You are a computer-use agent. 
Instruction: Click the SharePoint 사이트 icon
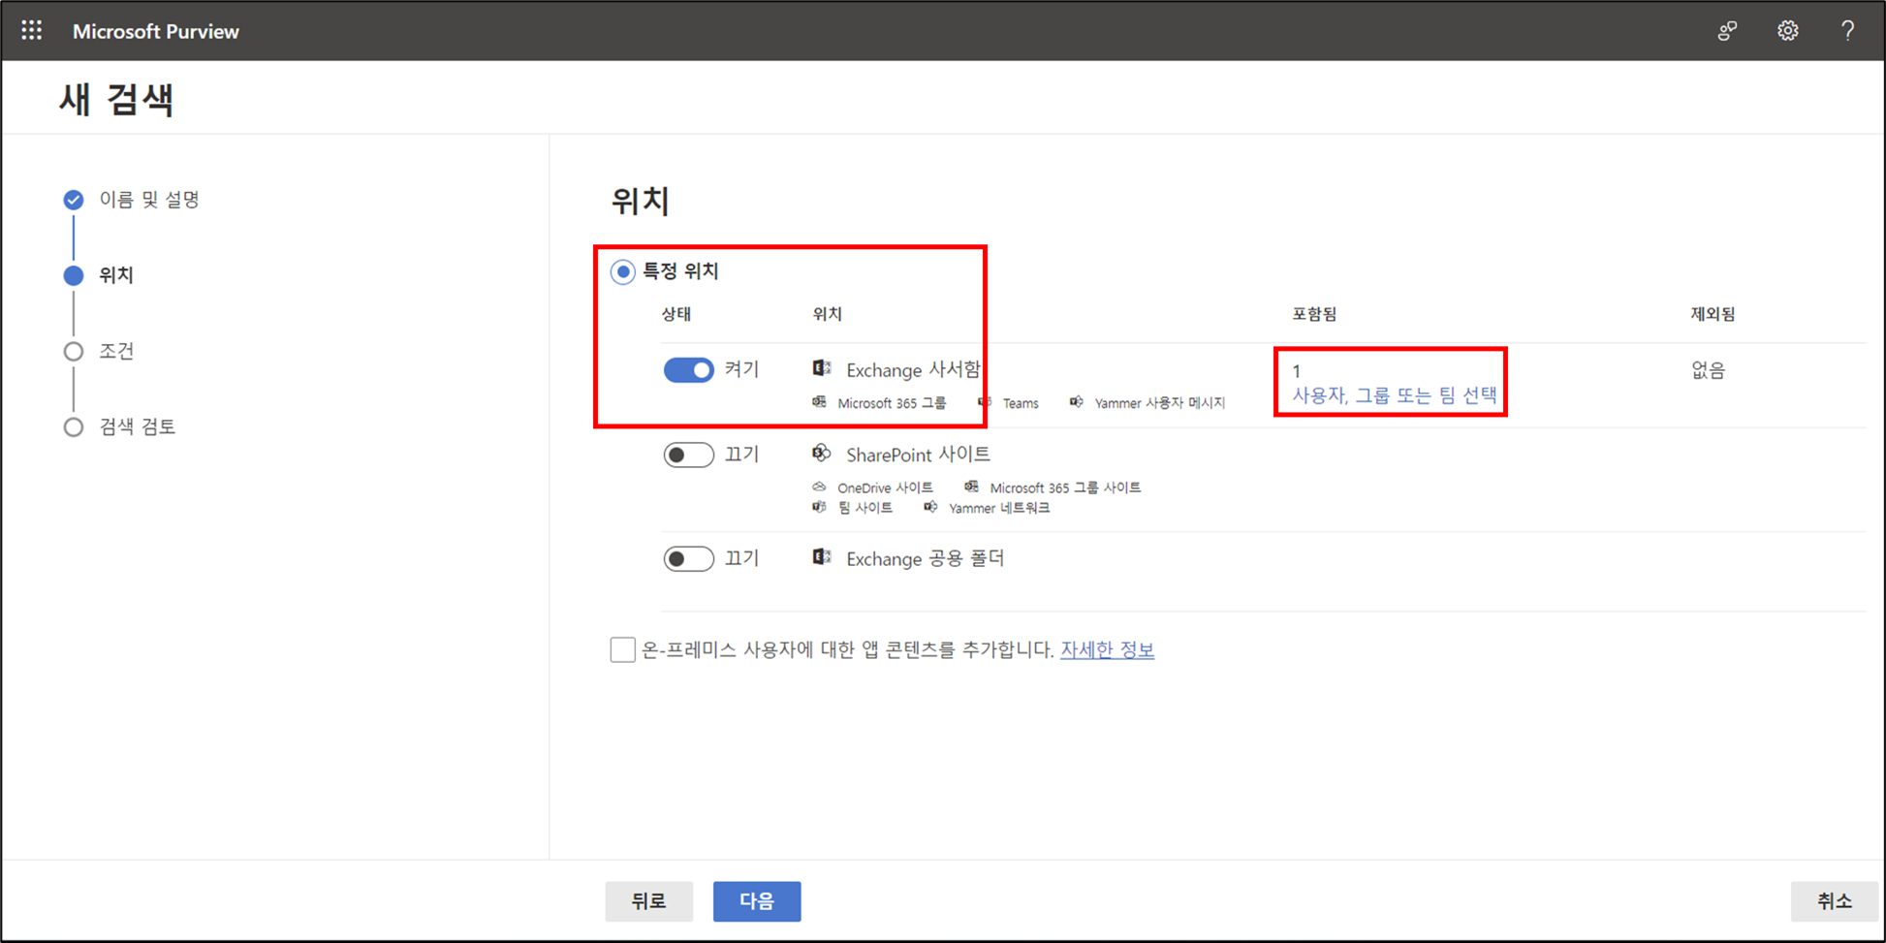(822, 453)
